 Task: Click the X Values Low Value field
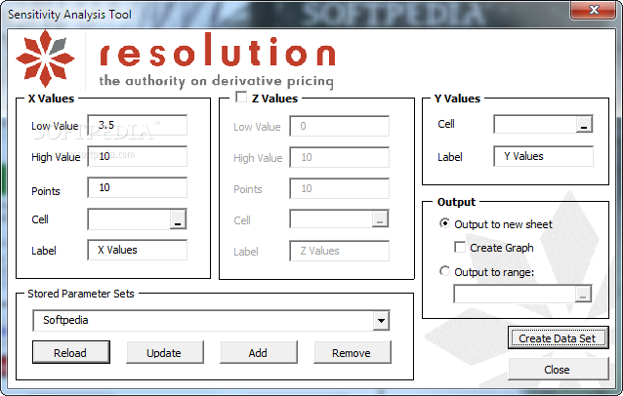click(137, 126)
